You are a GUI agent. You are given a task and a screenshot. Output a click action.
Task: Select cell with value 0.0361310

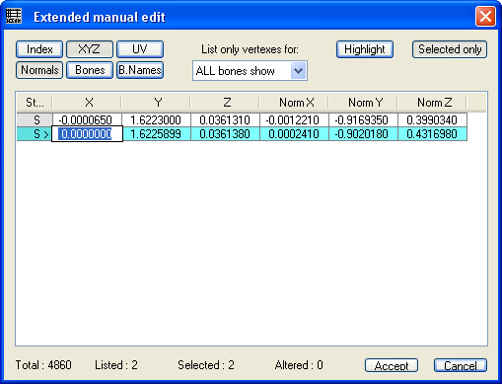(x=225, y=119)
